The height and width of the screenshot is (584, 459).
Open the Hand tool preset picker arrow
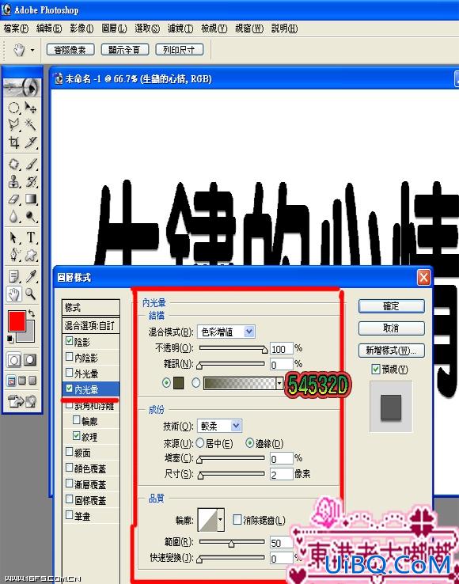[x=32, y=50]
